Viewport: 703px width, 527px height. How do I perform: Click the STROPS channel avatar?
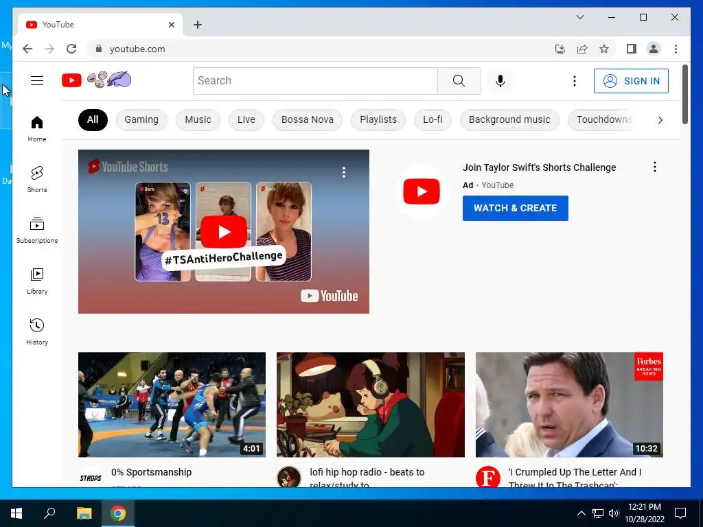[x=90, y=478]
